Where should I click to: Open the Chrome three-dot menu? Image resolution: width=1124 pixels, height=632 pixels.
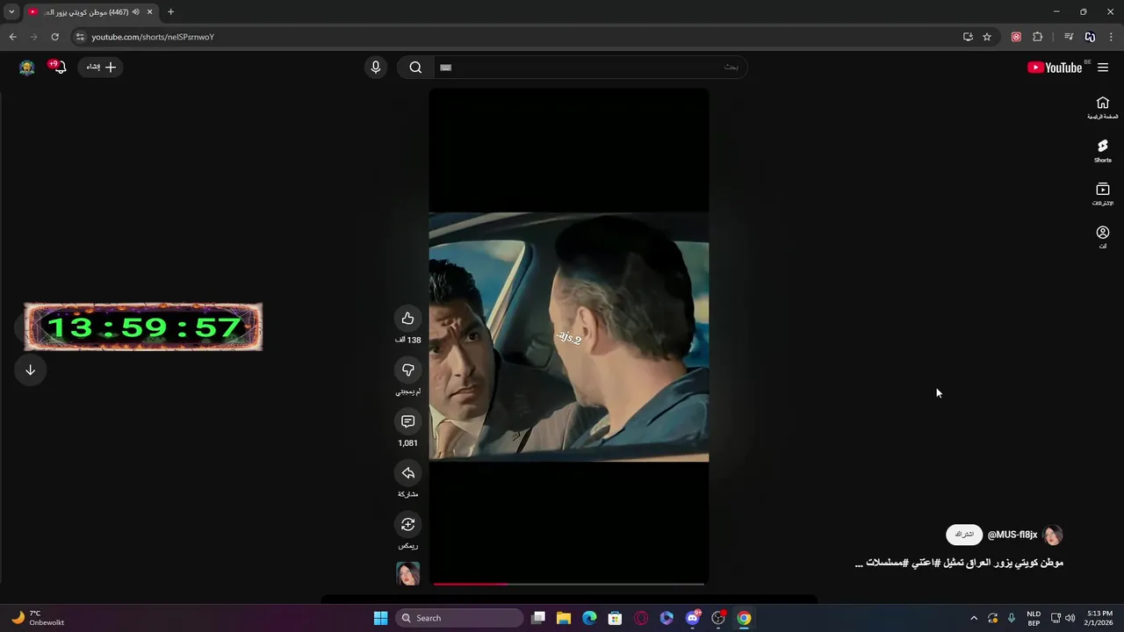click(x=1111, y=37)
